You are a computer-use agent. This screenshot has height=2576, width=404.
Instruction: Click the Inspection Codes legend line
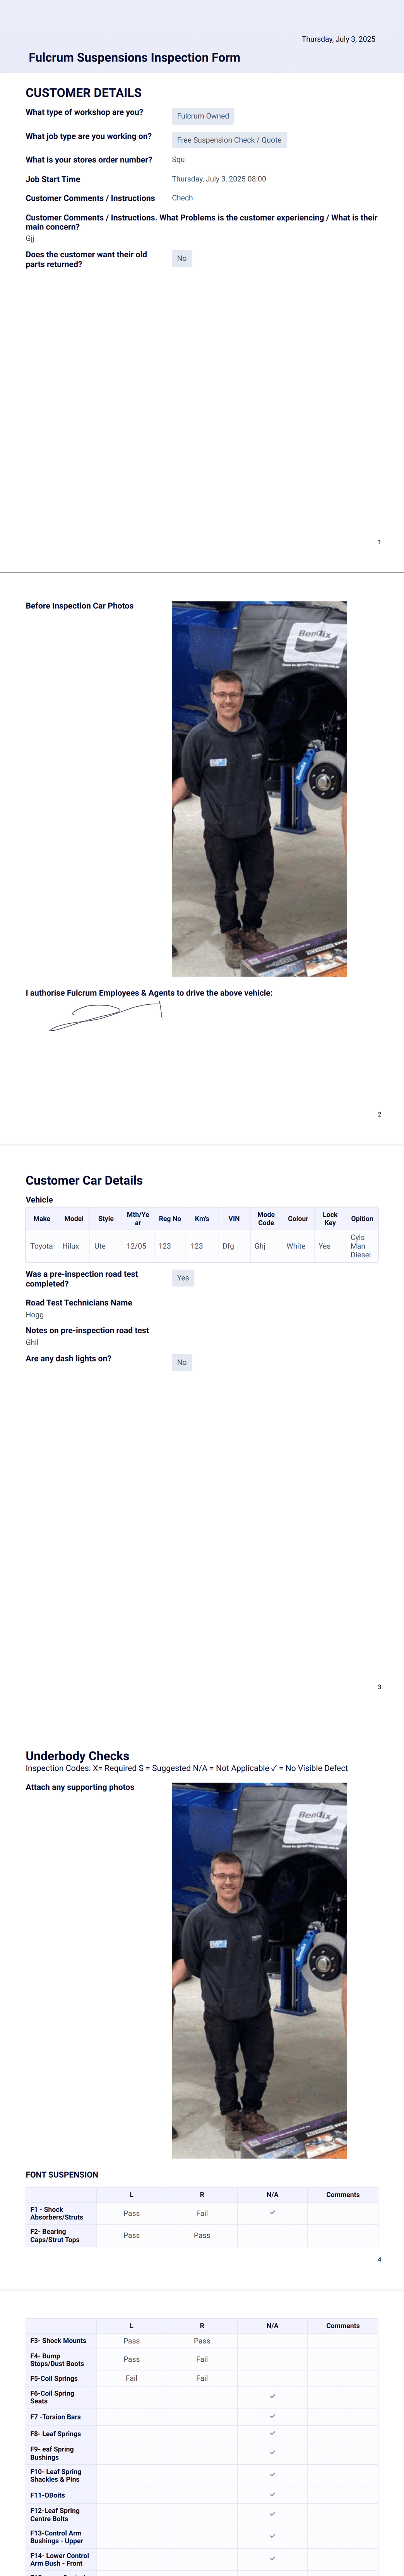187,1768
